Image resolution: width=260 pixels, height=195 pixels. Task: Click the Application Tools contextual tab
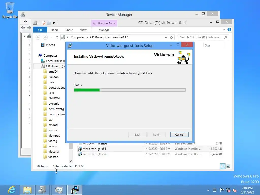point(104,23)
